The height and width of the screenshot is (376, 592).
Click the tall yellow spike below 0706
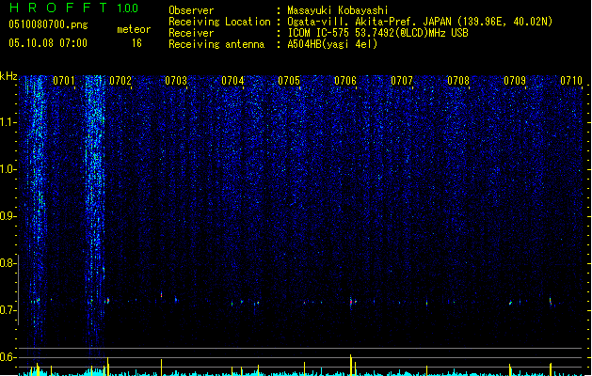[351, 365]
